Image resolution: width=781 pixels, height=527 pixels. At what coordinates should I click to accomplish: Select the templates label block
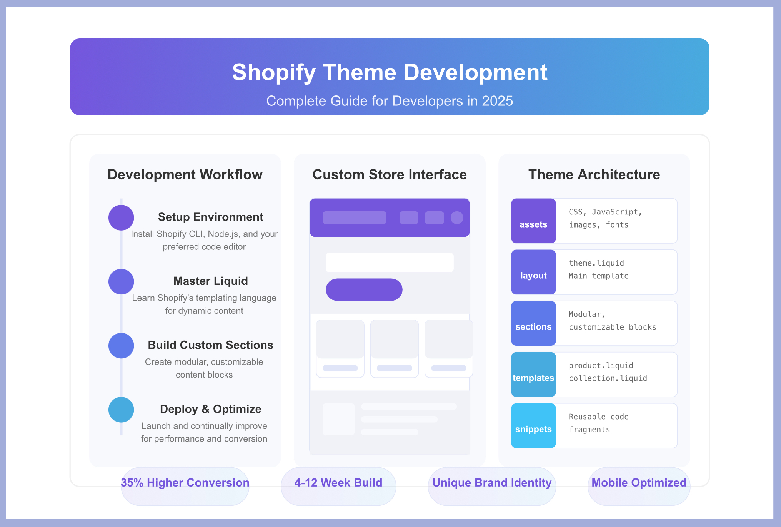533,375
